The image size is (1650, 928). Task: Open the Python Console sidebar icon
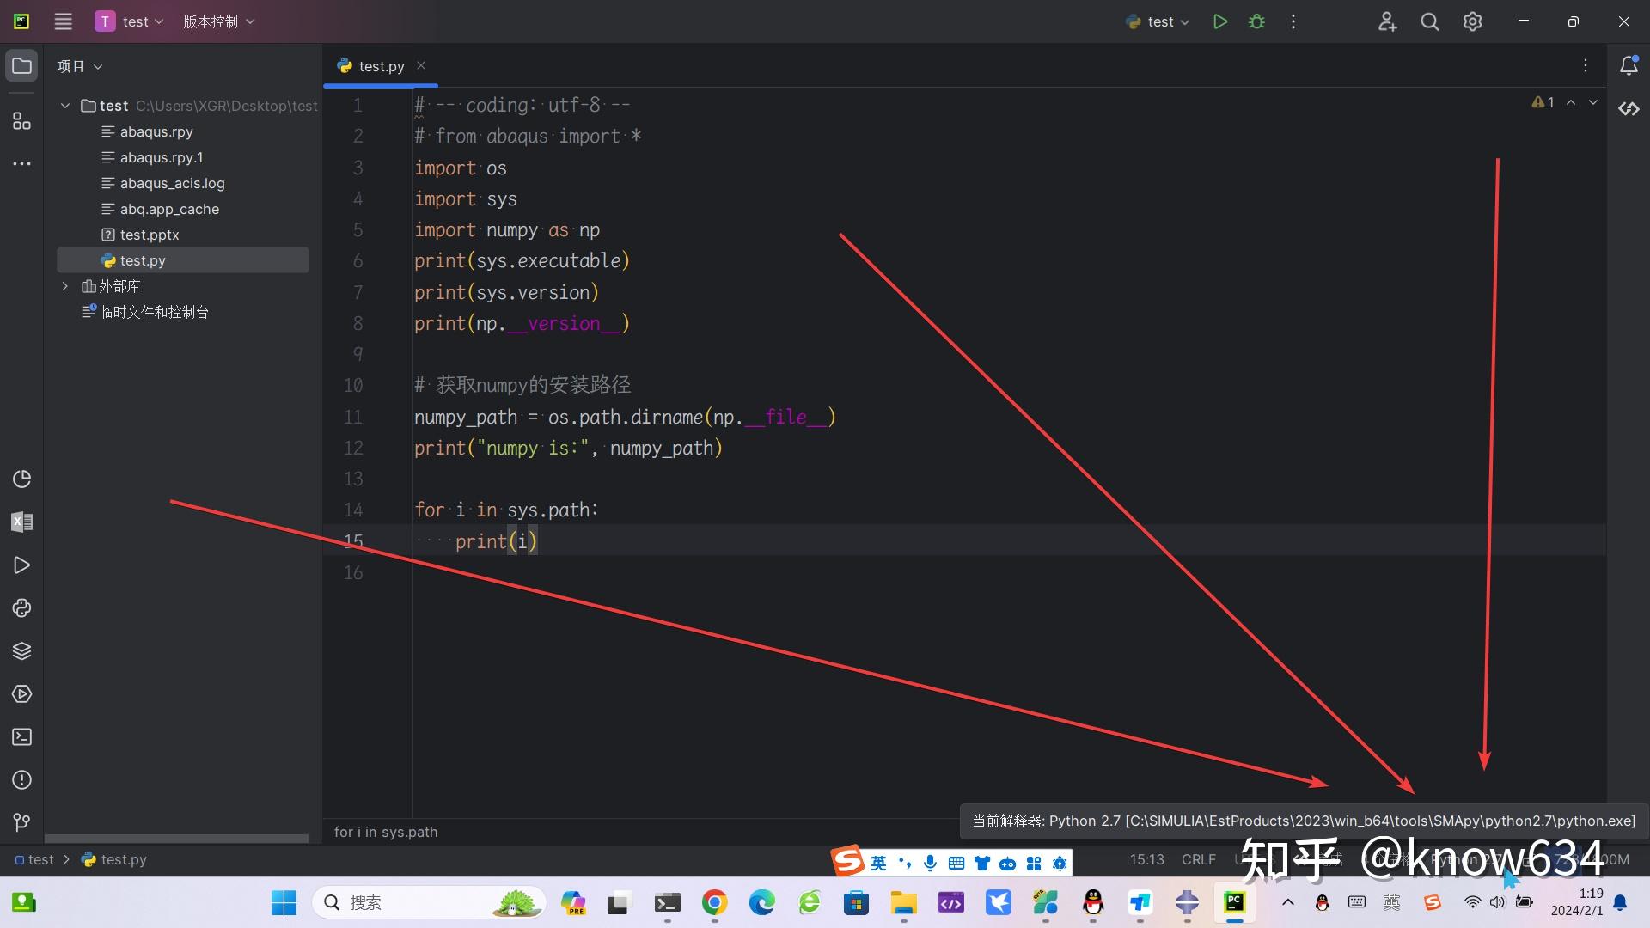tap(21, 607)
